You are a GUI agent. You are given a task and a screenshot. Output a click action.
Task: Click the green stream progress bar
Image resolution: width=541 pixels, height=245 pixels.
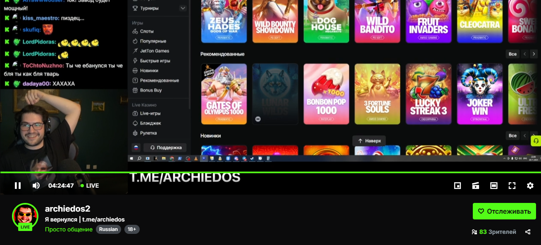click(x=270, y=172)
